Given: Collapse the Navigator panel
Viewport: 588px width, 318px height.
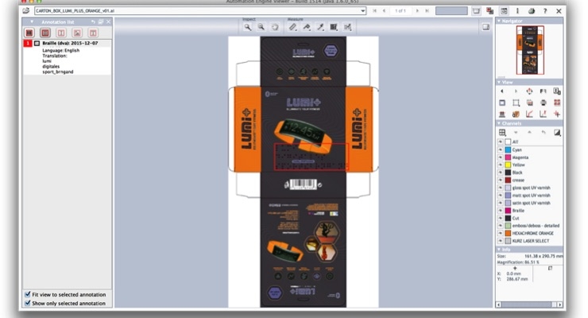Looking at the screenshot, I should click(499, 21).
